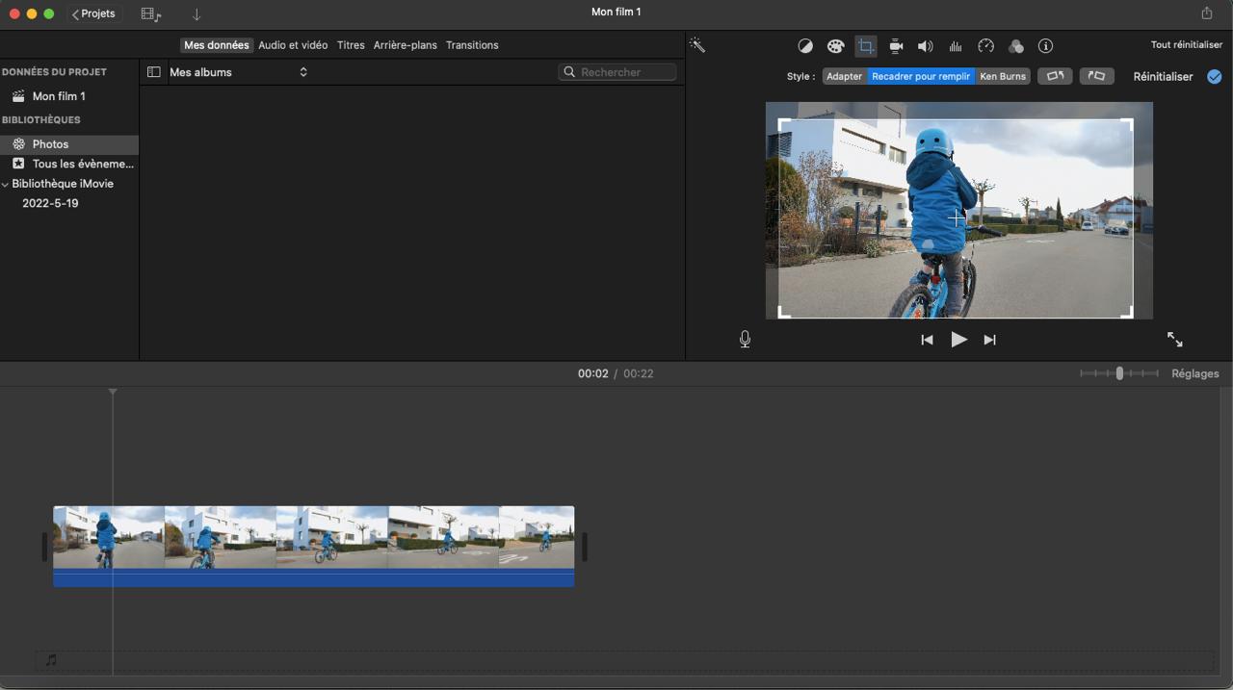
Task: Open the Transitions tab
Action: (x=472, y=44)
